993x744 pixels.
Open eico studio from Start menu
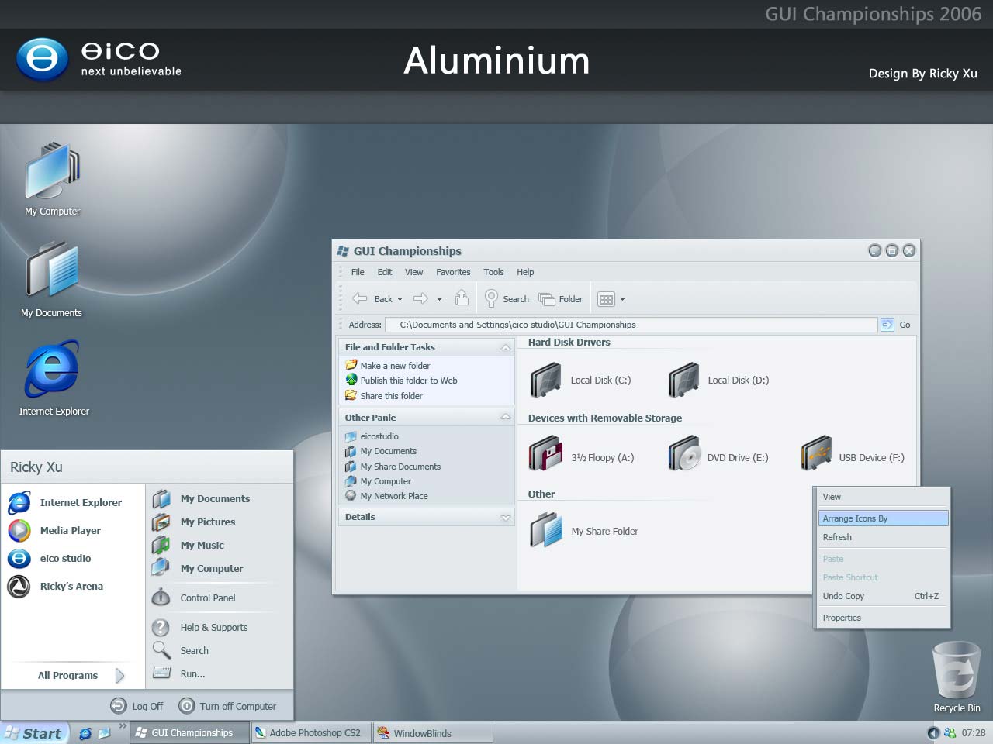(50, 558)
